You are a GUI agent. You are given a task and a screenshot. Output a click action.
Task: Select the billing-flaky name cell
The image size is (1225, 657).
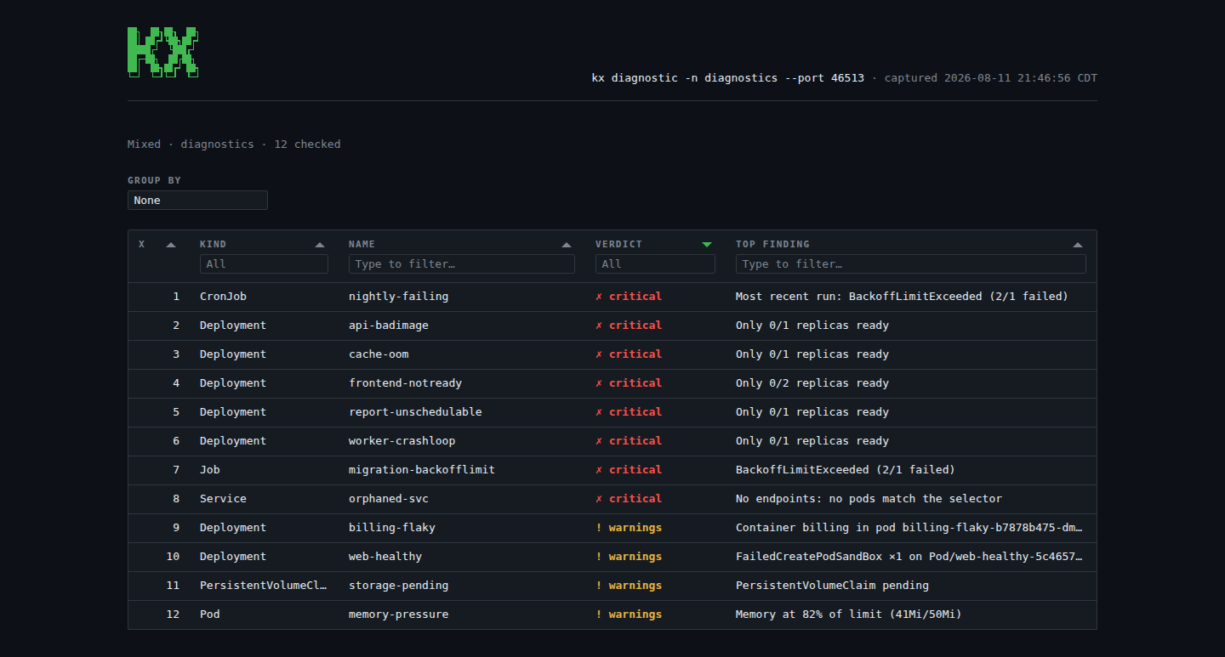pos(392,528)
